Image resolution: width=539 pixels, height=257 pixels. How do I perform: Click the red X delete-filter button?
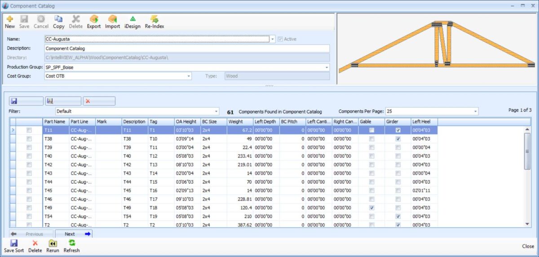(99, 101)
